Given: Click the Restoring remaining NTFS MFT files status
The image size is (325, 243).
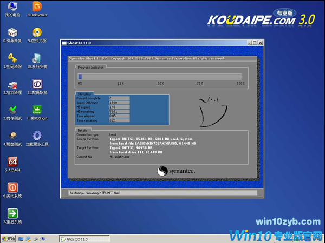Looking at the screenshot, I should [94, 193].
